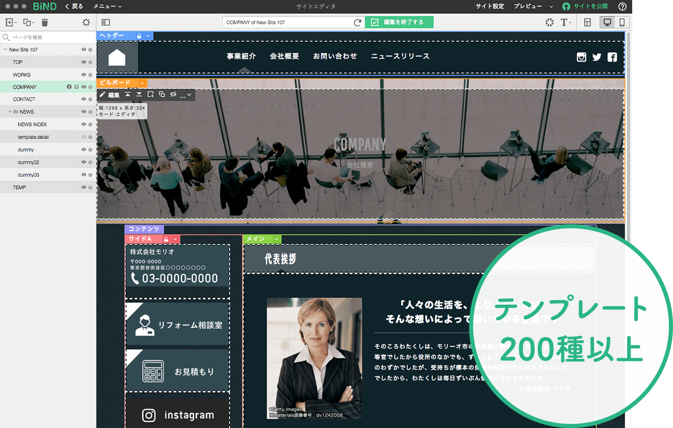Toggle hidden eye for template.detail
The width and height of the screenshot is (673, 428).
[84, 137]
